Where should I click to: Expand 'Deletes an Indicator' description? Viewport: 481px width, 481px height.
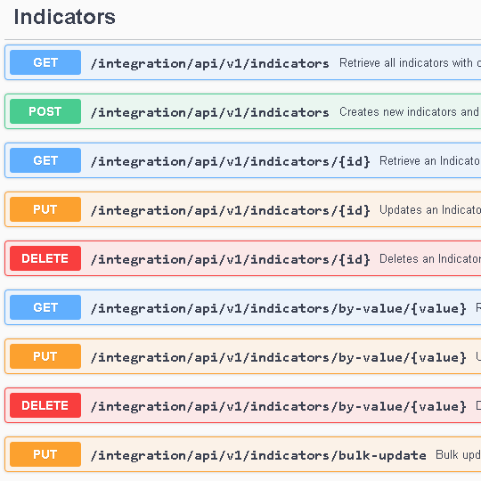(x=430, y=258)
